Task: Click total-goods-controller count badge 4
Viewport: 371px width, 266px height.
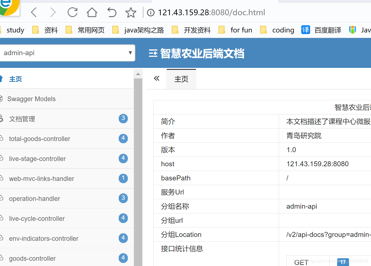Action: (123, 139)
